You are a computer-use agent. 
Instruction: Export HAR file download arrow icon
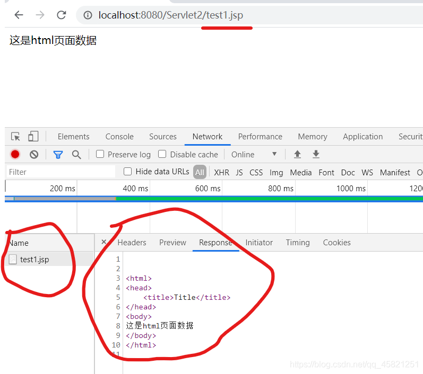click(x=316, y=154)
